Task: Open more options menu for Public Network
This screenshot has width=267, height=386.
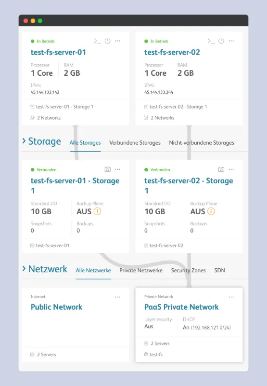Action: pos(117,297)
